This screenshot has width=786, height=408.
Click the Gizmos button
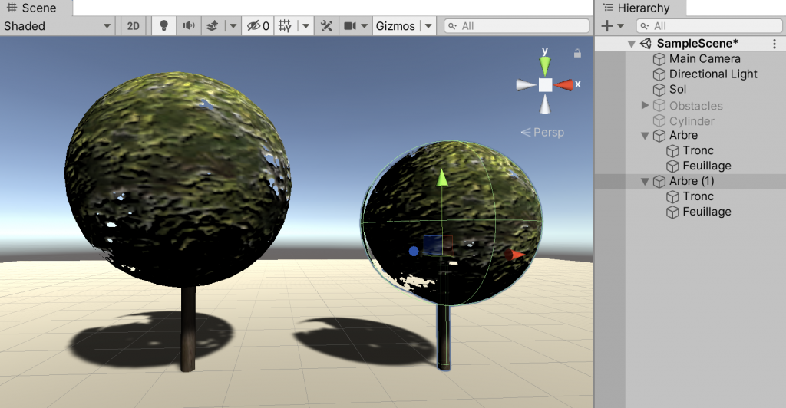point(395,26)
